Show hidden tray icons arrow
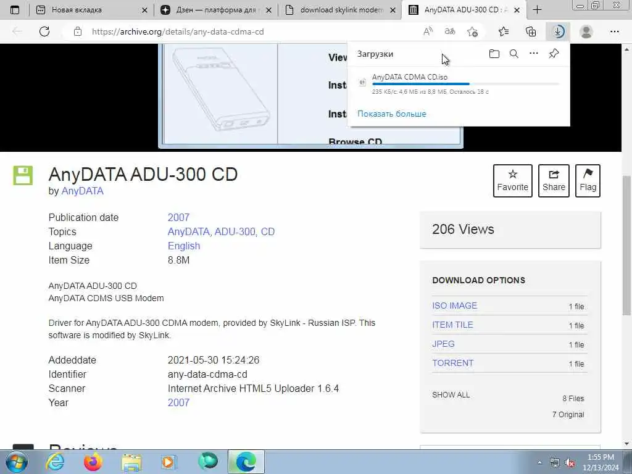Image resolution: width=632 pixels, height=474 pixels. [x=539, y=463]
